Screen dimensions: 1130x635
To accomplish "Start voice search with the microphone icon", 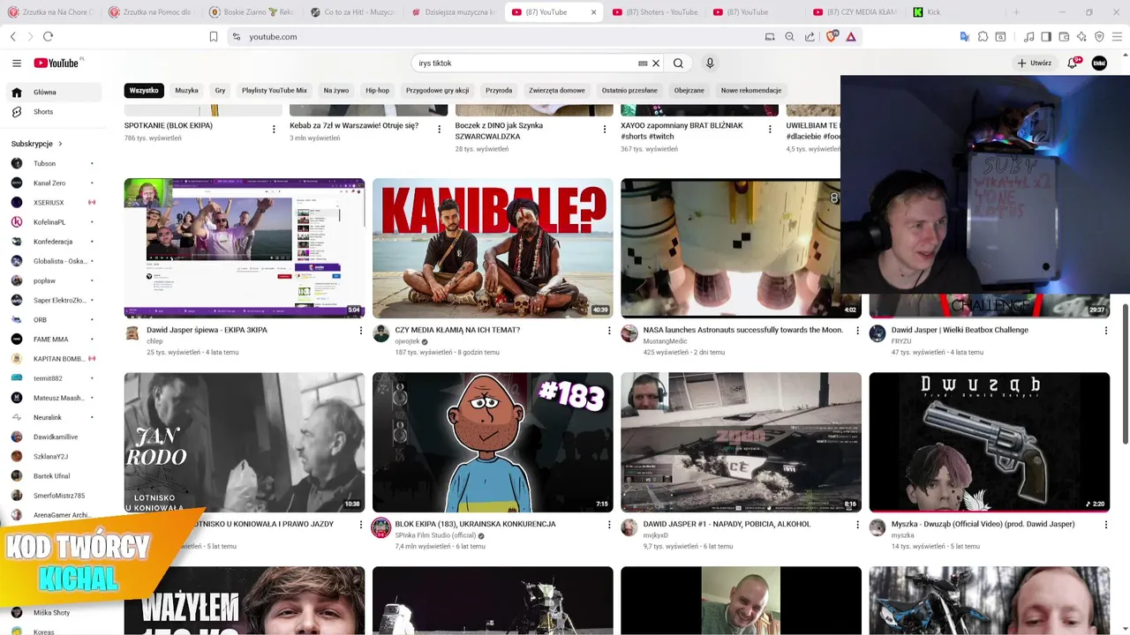I will click(710, 63).
